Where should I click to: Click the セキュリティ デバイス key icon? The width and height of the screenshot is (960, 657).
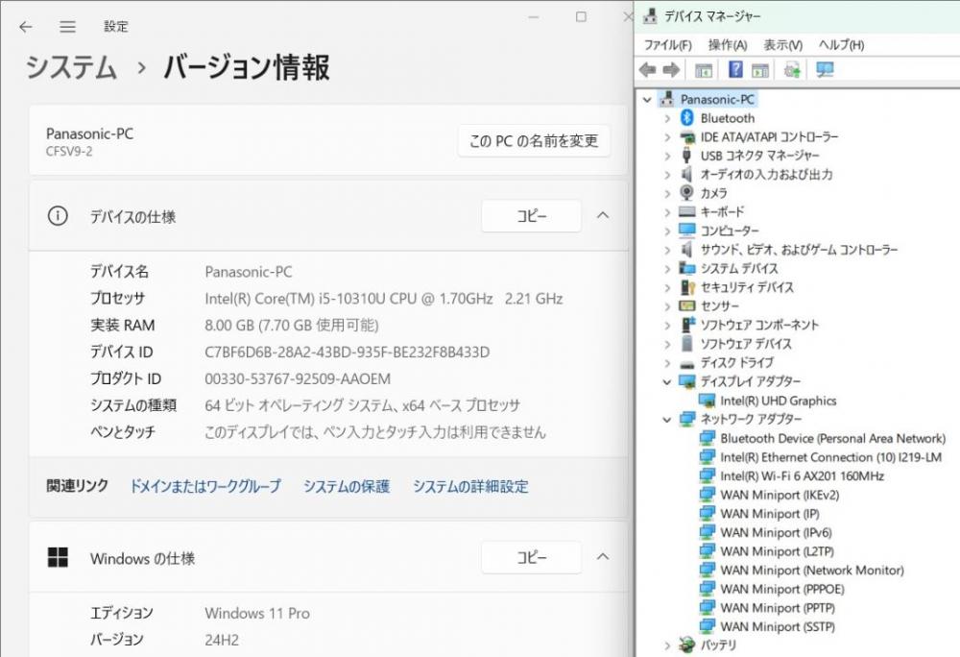tap(688, 287)
